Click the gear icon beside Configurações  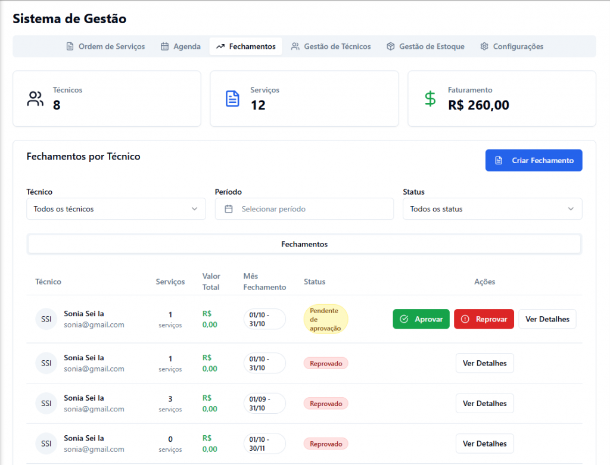click(484, 46)
